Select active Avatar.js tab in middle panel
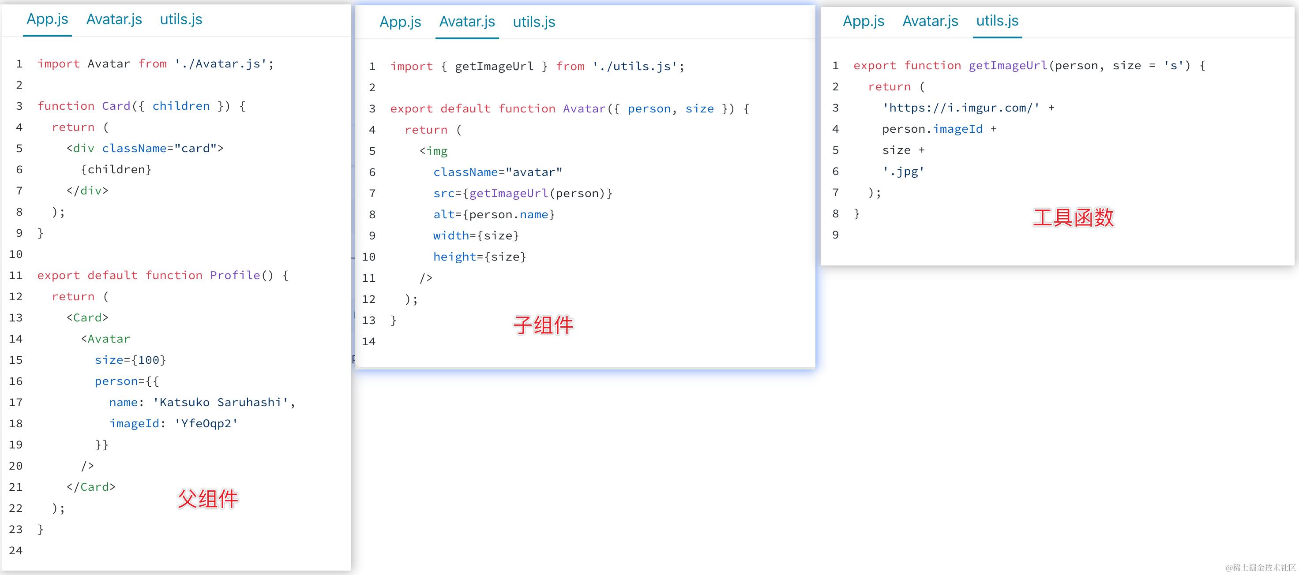Screen dimensions: 1299x575 coord(467,22)
